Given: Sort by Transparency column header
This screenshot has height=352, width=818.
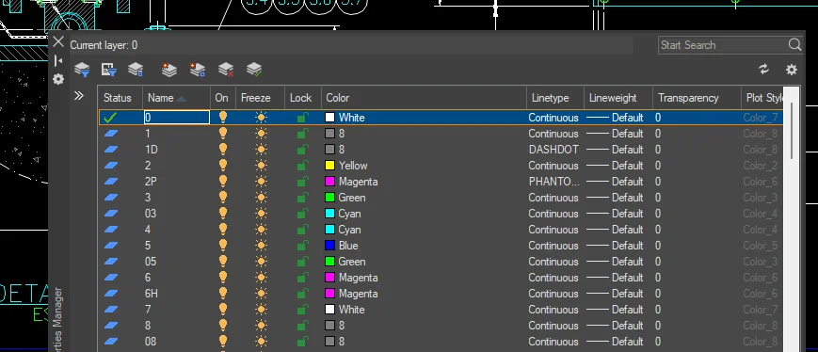Looking at the screenshot, I should (697, 98).
